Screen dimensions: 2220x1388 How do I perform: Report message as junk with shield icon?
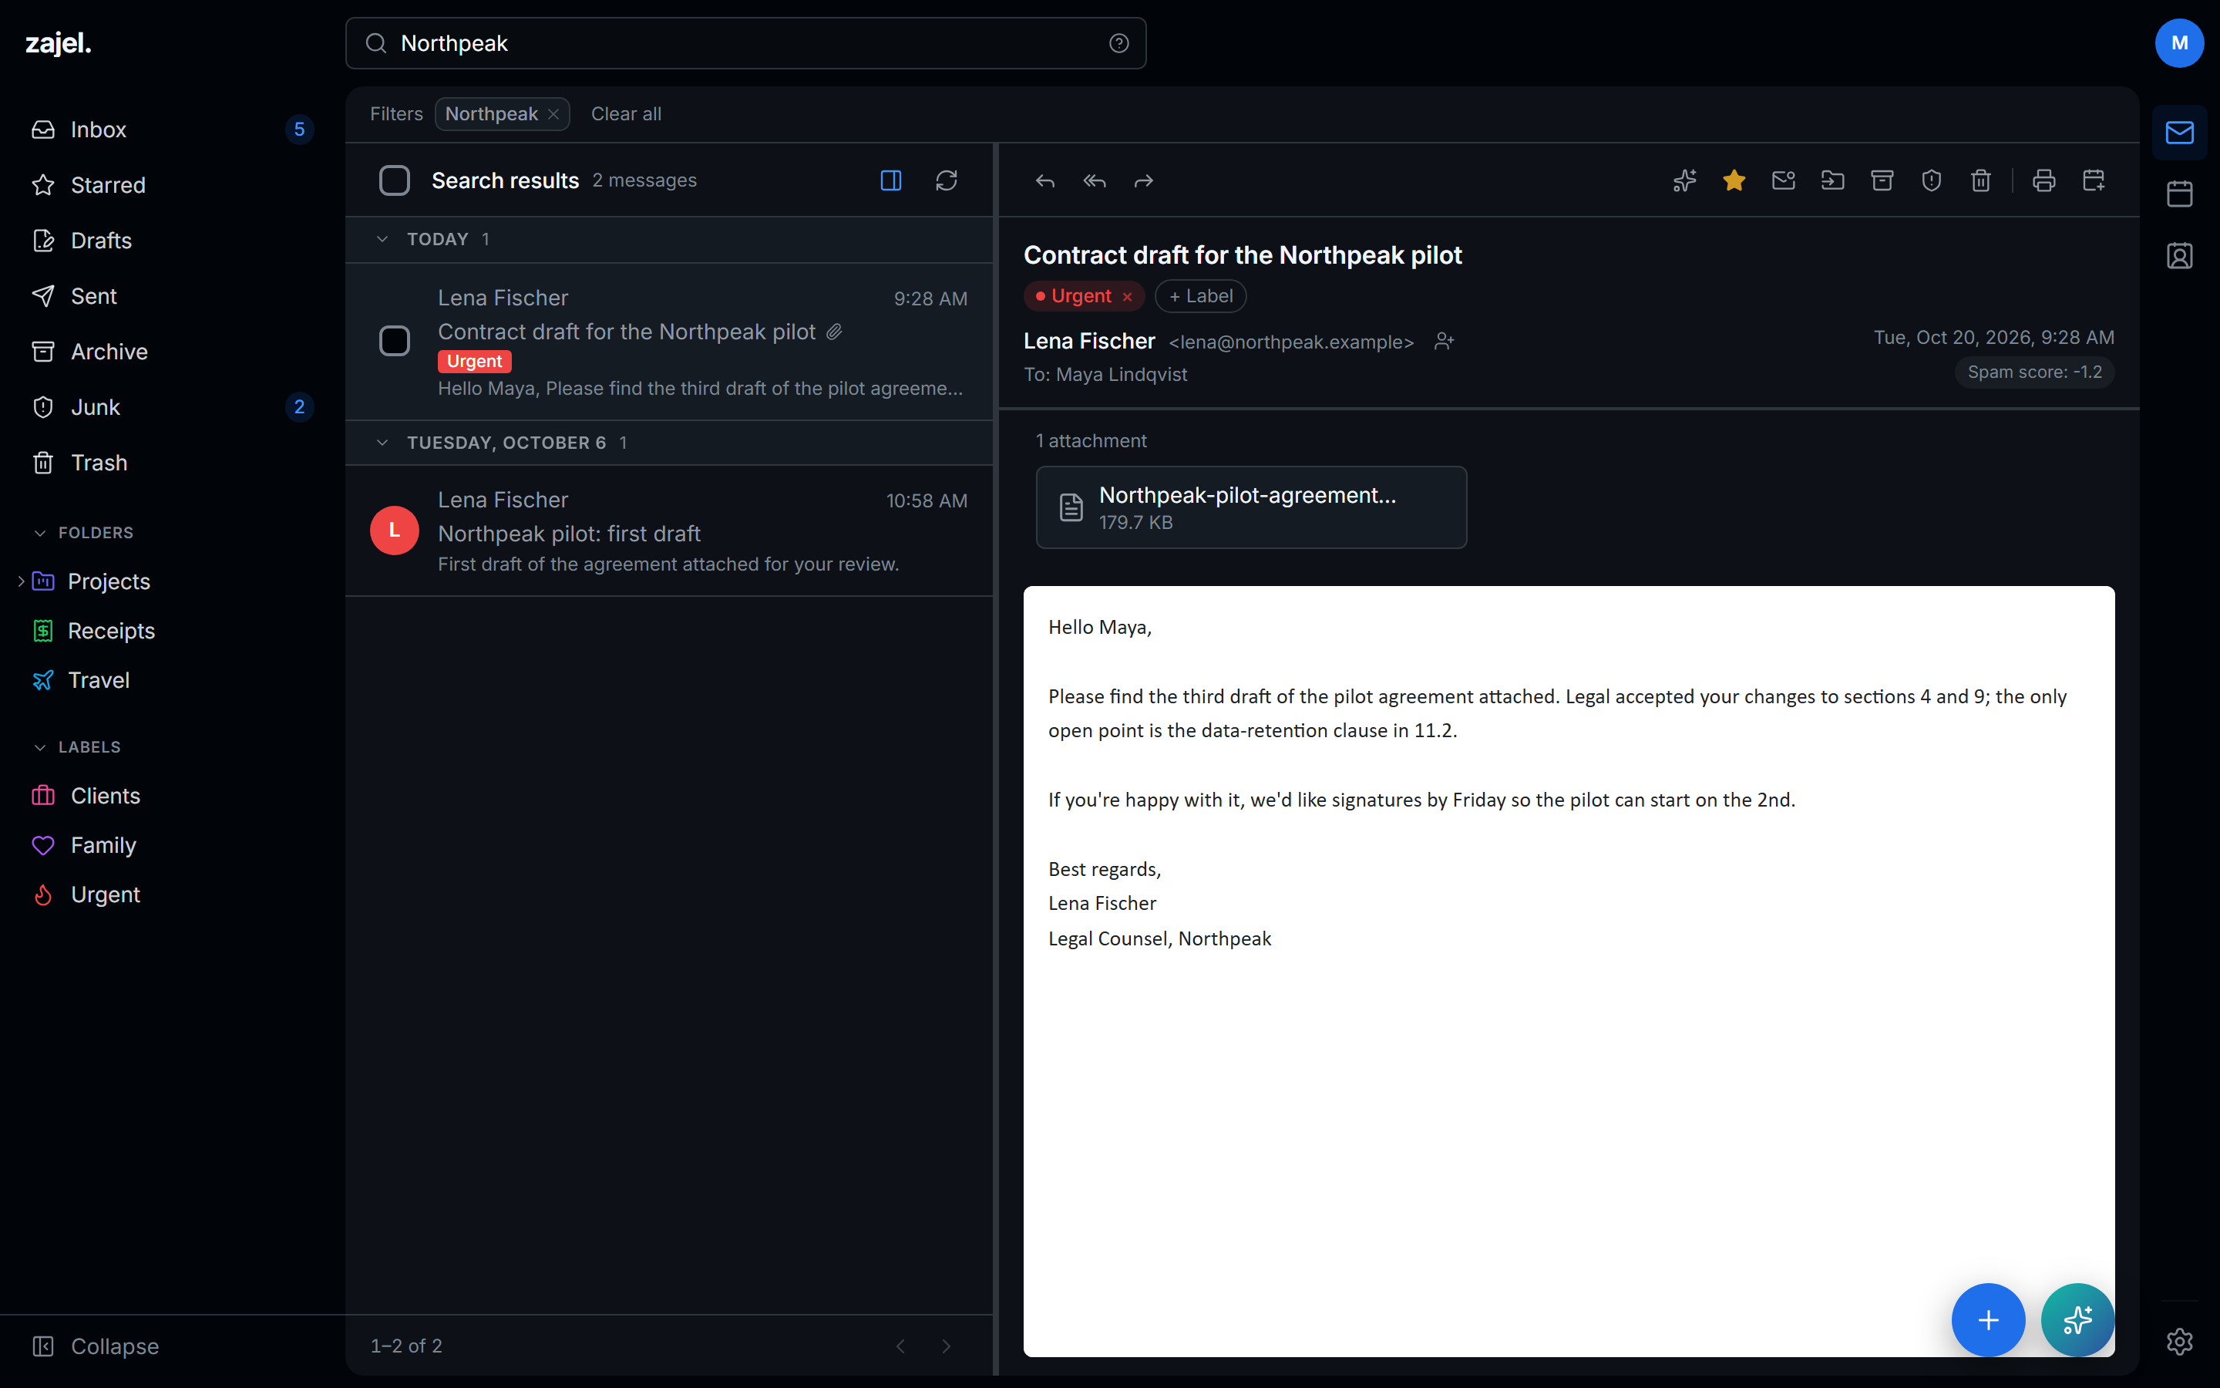point(1932,181)
